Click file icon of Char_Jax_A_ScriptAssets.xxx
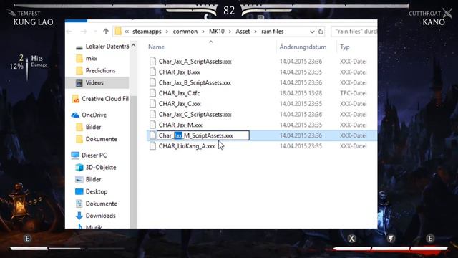This screenshot has width=458, height=258. pyautogui.click(x=152, y=62)
